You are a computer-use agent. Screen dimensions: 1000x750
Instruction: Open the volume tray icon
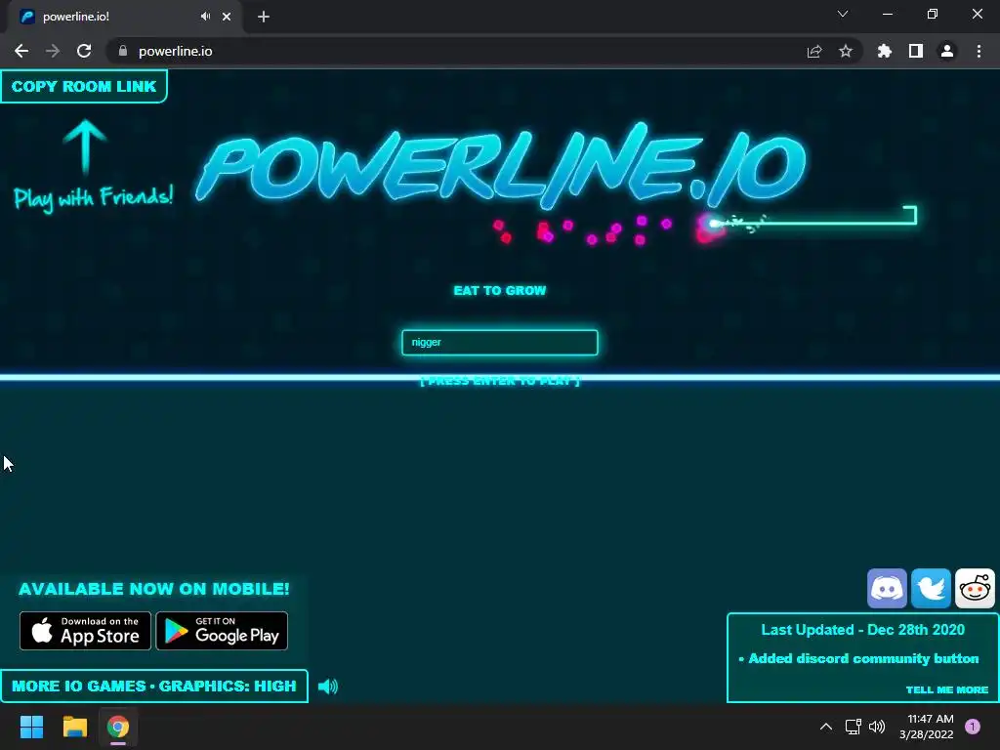click(877, 727)
